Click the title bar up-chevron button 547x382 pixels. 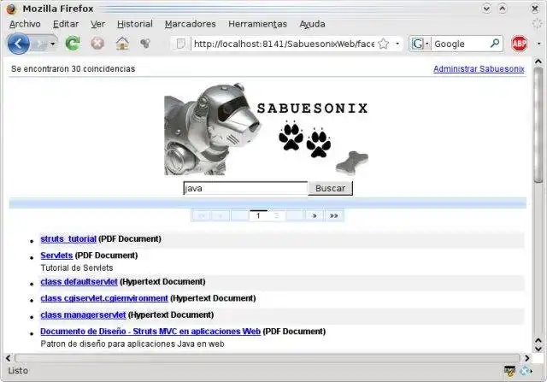[x=503, y=9]
